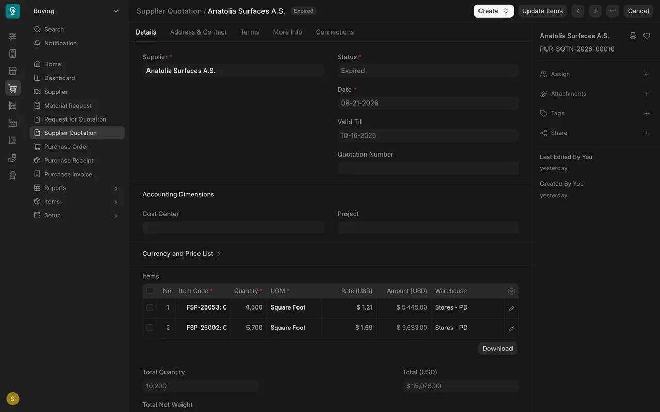This screenshot has width=660, height=412.
Task: Open Purchase Order in sidebar
Action: [x=77, y=147]
